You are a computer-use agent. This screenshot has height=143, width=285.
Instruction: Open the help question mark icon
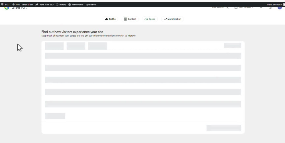270,8
